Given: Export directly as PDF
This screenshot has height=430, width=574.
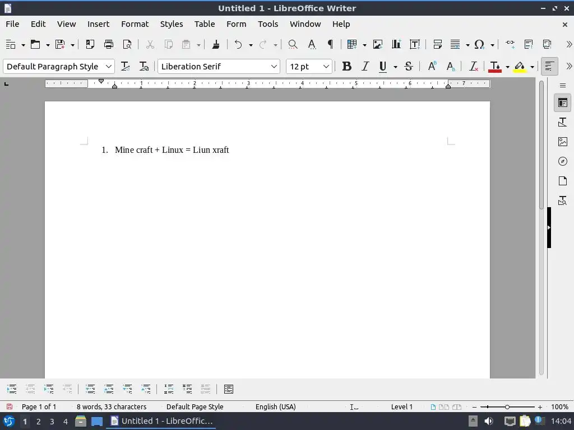Looking at the screenshot, I should pos(90,45).
